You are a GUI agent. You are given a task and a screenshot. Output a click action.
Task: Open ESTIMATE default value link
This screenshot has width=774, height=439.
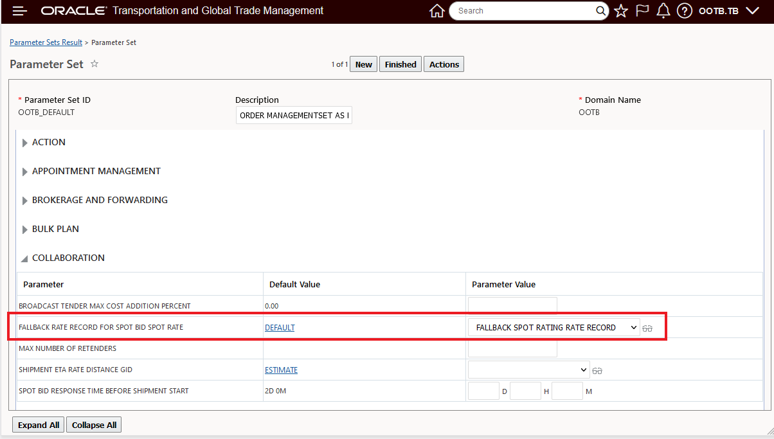pos(282,370)
